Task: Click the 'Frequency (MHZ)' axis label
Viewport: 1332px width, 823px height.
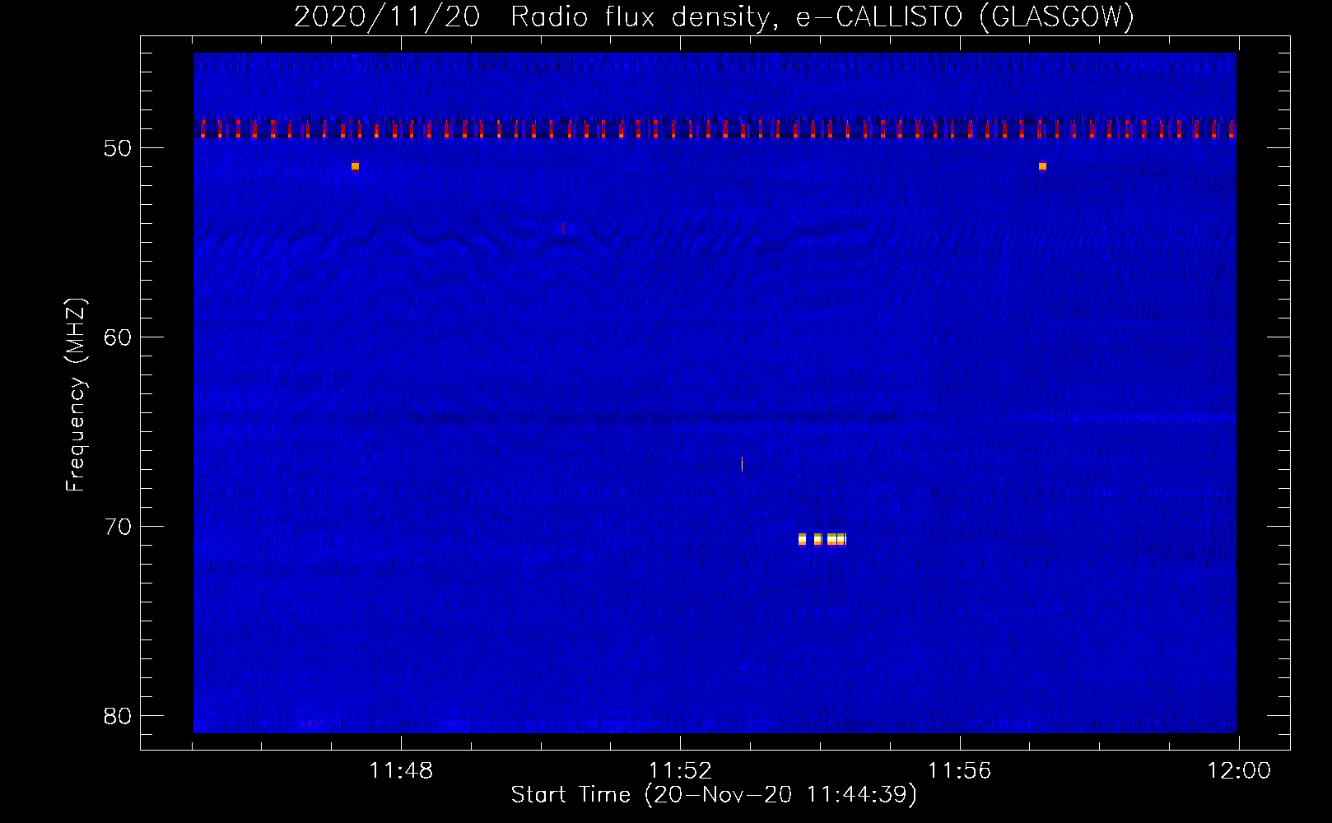Action: pos(75,395)
